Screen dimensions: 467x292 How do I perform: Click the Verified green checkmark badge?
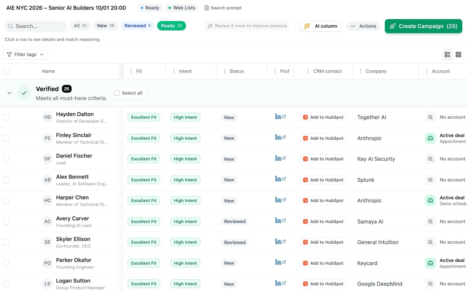point(24,93)
